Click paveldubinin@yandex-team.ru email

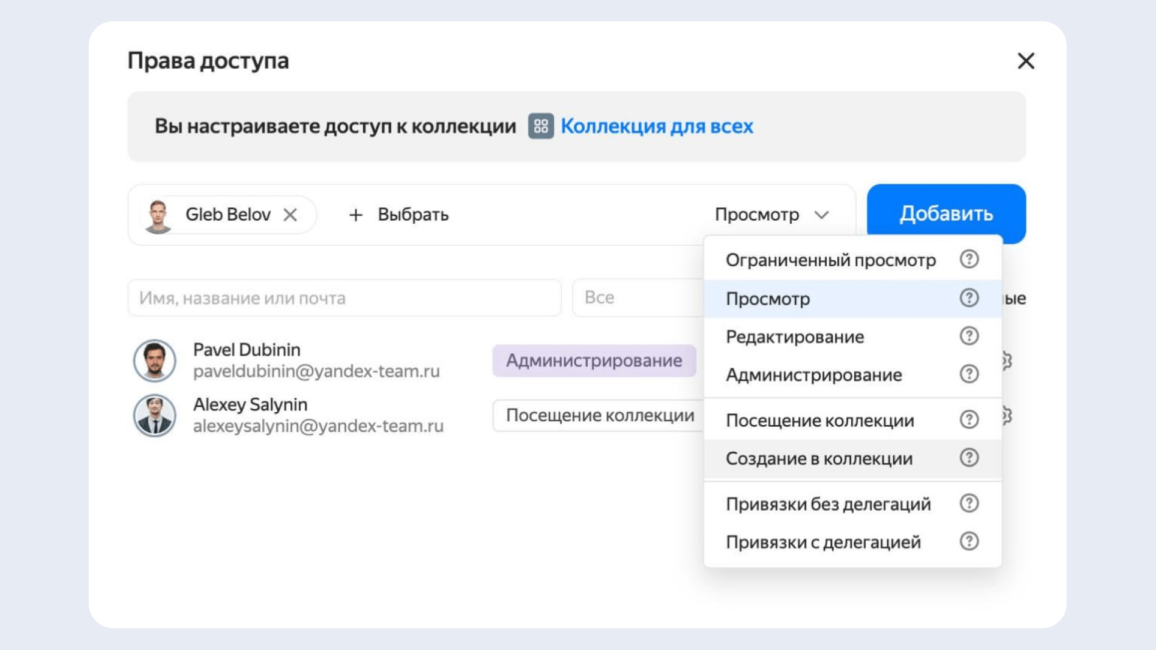click(316, 371)
